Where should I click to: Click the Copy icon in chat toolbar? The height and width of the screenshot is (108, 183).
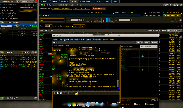coord(58,93)
